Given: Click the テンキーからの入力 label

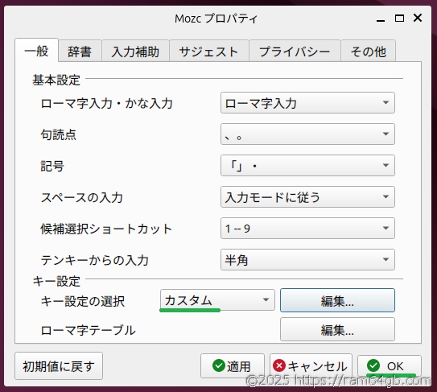Looking at the screenshot, I should click(x=95, y=261).
